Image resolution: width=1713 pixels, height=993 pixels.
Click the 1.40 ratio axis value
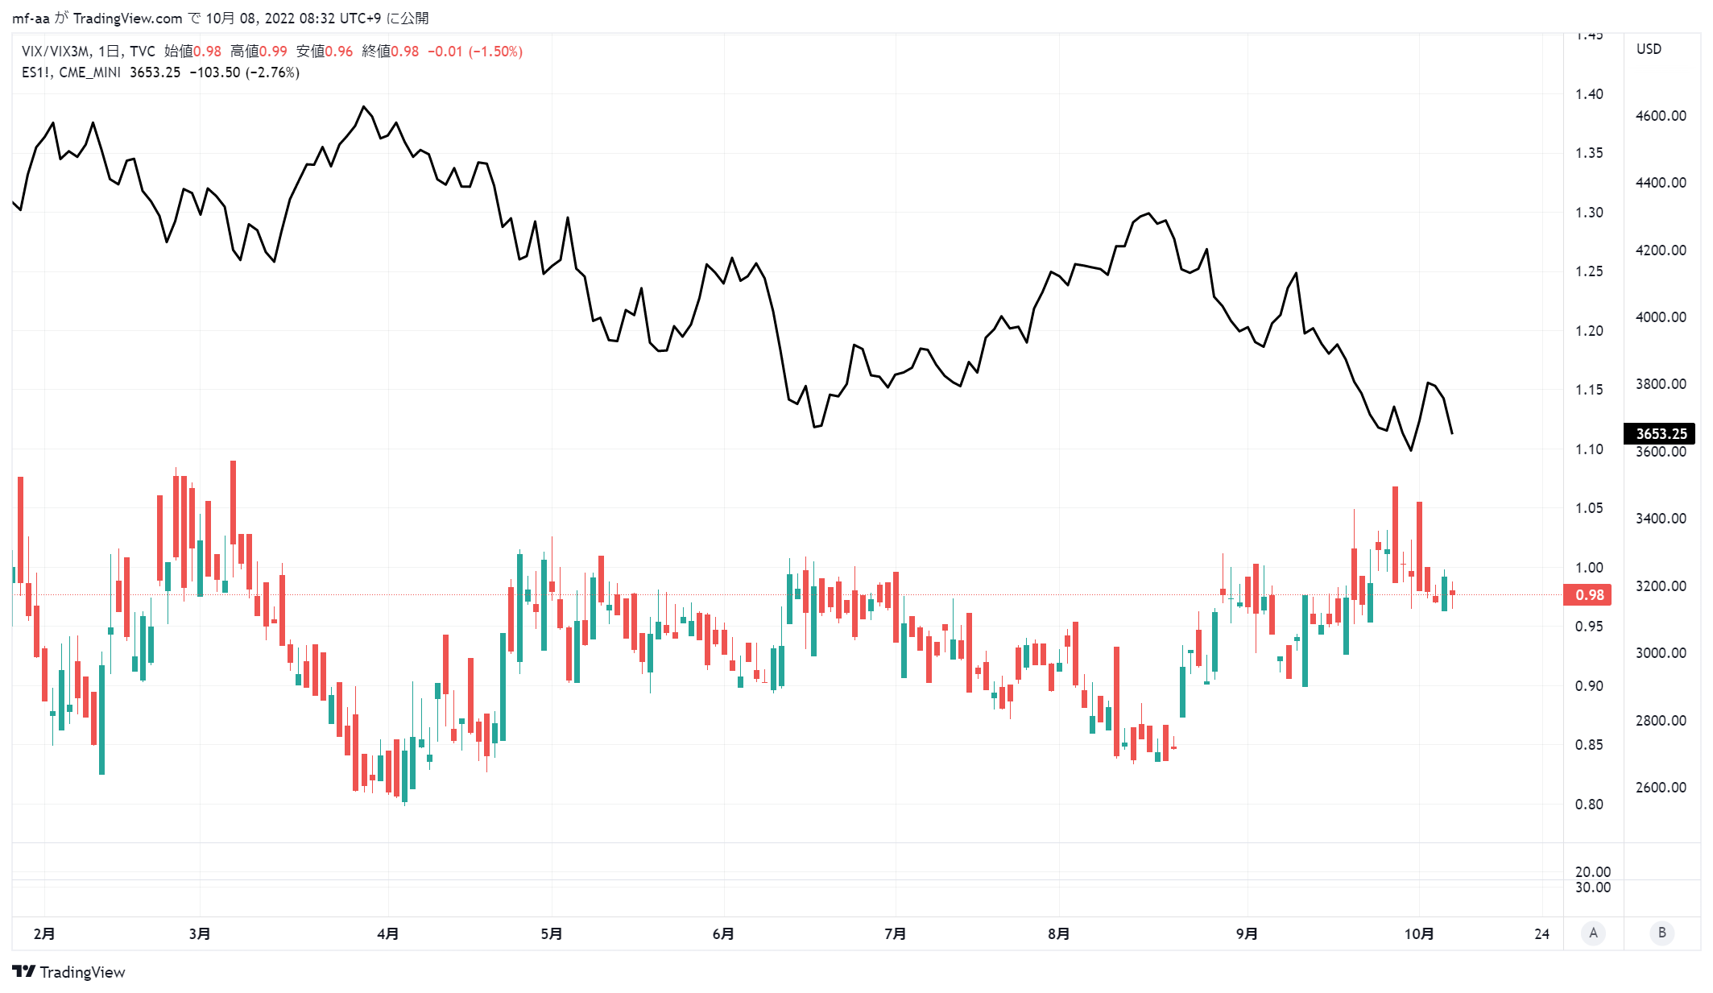click(1589, 94)
